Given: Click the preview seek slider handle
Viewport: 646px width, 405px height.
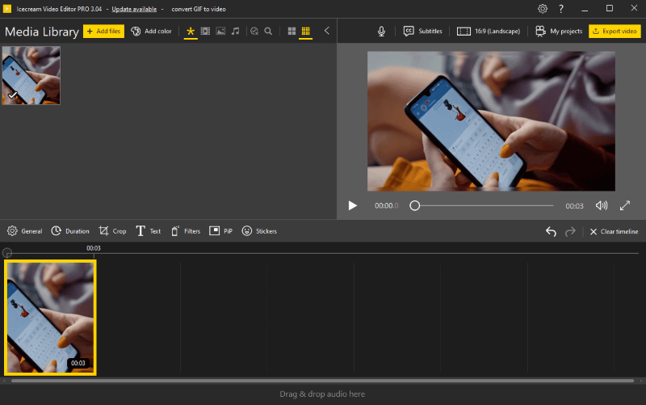Looking at the screenshot, I should (415, 205).
